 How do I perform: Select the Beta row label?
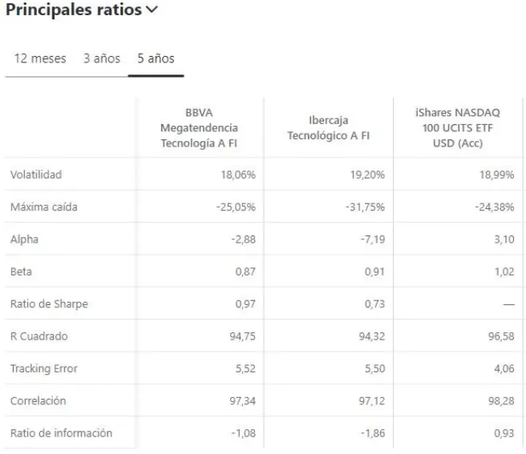pyautogui.click(x=22, y=271)
